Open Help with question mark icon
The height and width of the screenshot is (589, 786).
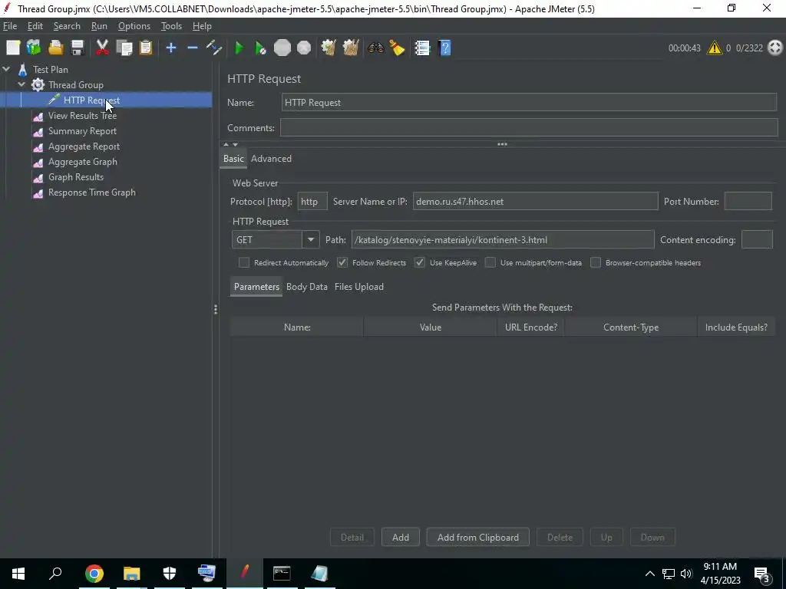444,48
